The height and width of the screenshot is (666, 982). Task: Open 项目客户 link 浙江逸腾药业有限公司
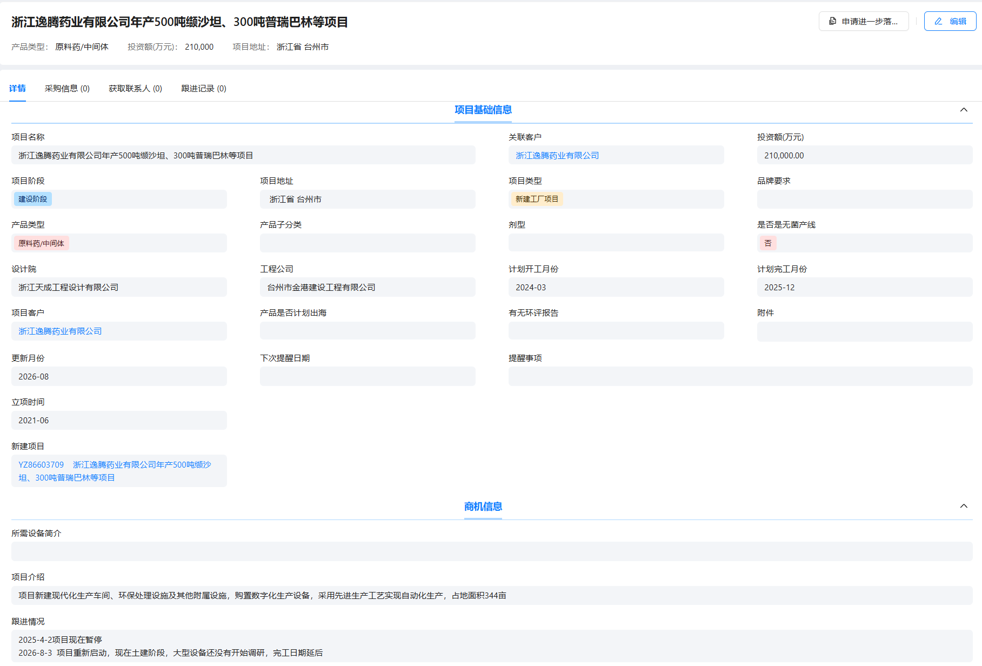pyautogui.click(x=60, y=331)
